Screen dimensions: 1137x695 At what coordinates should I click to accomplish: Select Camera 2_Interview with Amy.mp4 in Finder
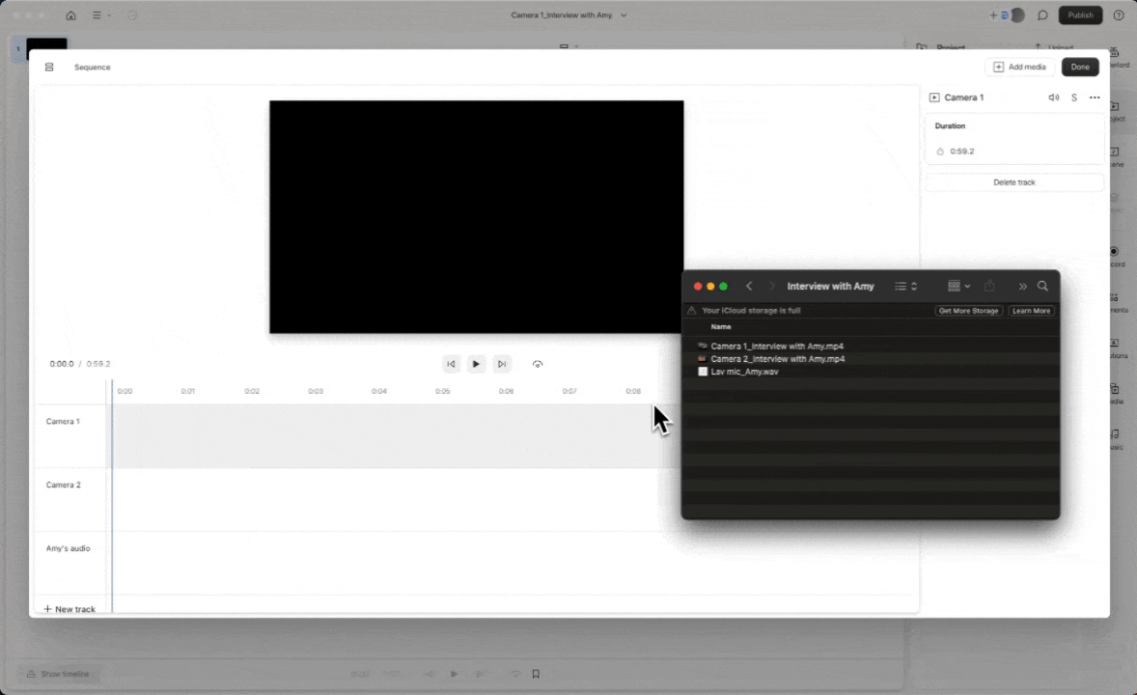coord(777,358)
